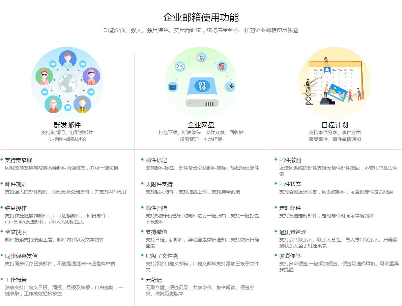The image size is (402, 306).
Task: Click the blue diamond bullet beside 邮件标记
Action: pos(142,159)
